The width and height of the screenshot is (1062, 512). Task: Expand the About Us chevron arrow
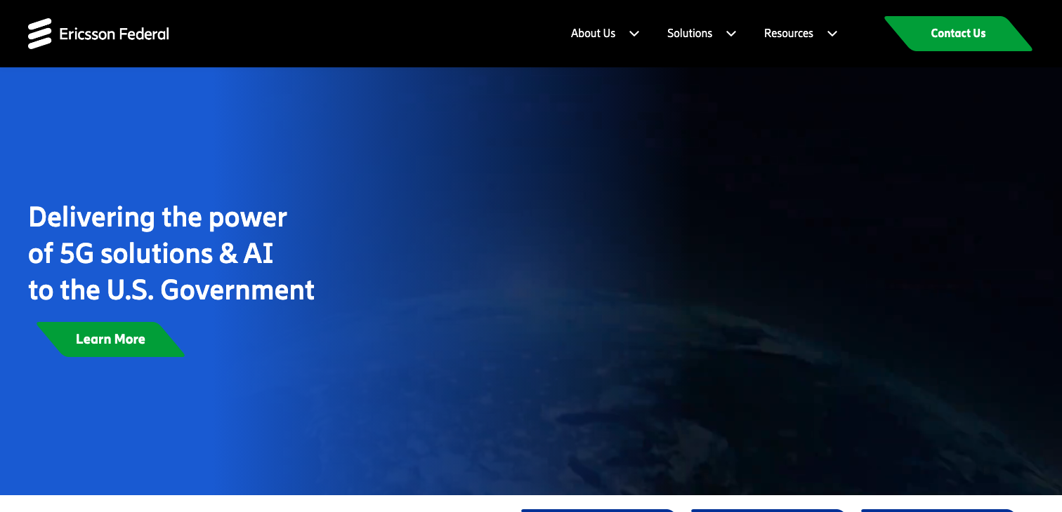pyautogui.click(x=634, y=34)
